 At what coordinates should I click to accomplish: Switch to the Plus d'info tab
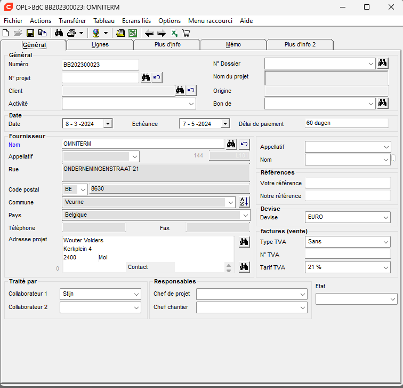[x=167, y=44]
